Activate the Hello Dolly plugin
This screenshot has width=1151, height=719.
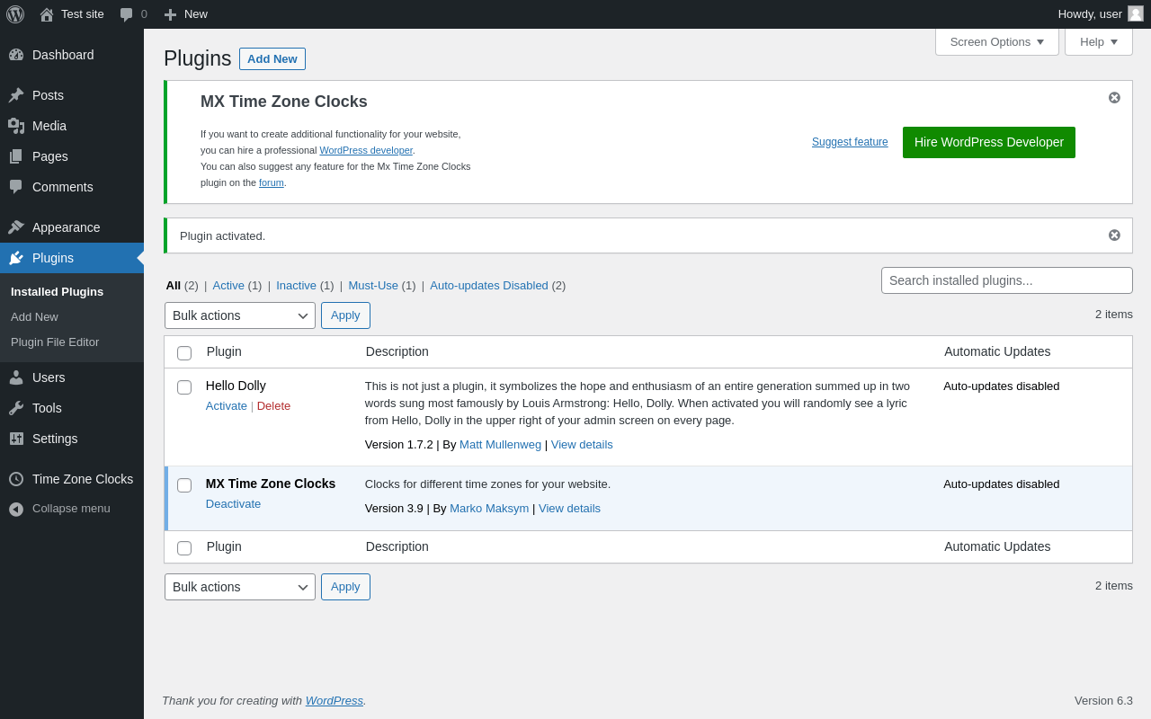click(x=227, y=406)
